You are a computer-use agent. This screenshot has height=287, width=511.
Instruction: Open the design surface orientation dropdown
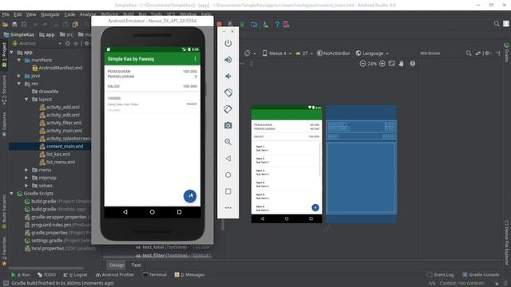250,53
